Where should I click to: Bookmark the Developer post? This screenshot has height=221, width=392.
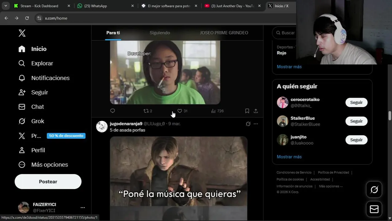pyautogui.click(x=247, y=111)
